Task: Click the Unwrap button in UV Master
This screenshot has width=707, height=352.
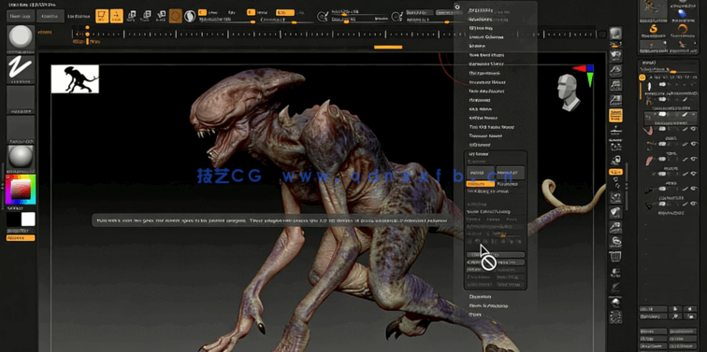Action: point(481,173)
